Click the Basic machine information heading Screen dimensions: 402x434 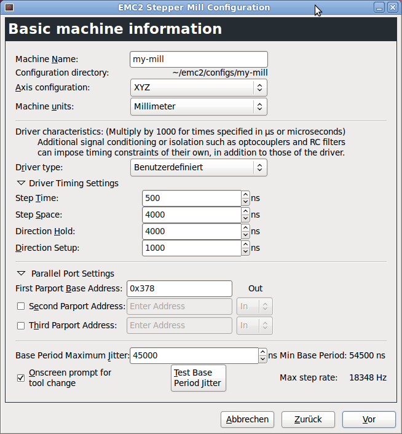point(115,29)
